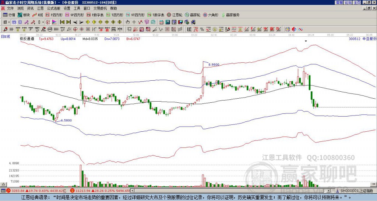Click the status bar table icon
377x201 pixels.
point(3,191)
